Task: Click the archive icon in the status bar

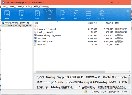Action: coord(86,92)
